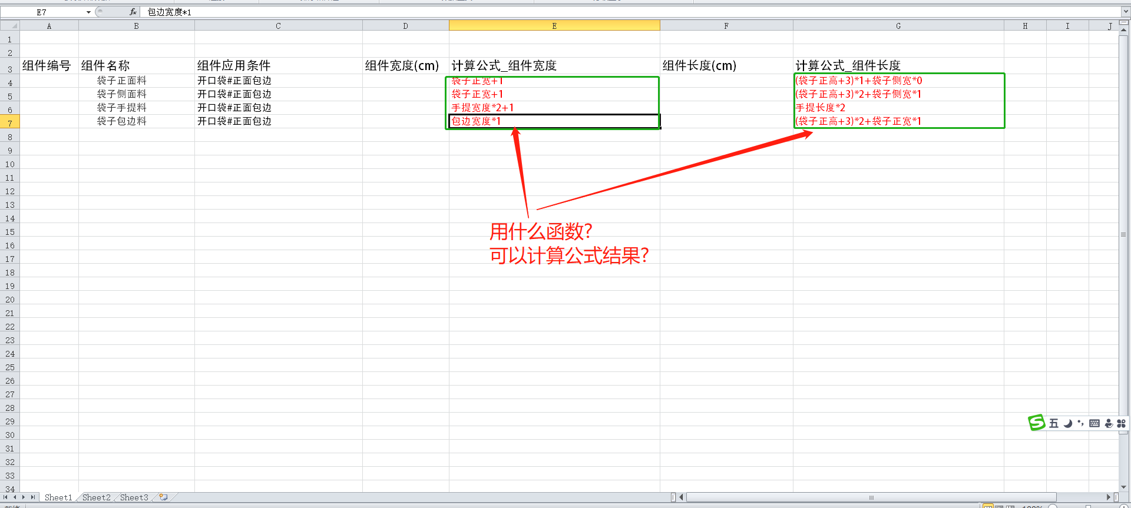The height and width of the screenshot is (508, 1131).
Task: Select column G header
Action: [898, 26]
